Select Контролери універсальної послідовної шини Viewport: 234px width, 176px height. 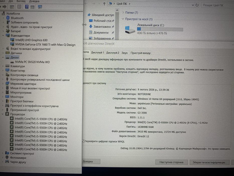tap(40, 80)
